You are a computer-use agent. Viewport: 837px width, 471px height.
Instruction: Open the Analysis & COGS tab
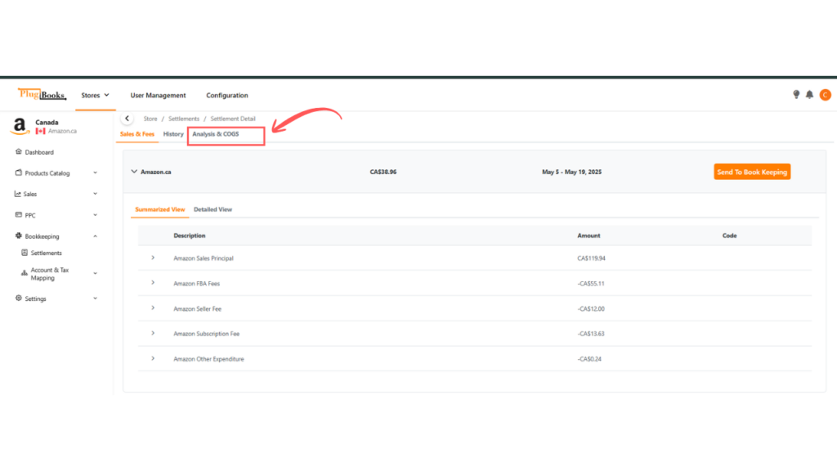[216, 134]
